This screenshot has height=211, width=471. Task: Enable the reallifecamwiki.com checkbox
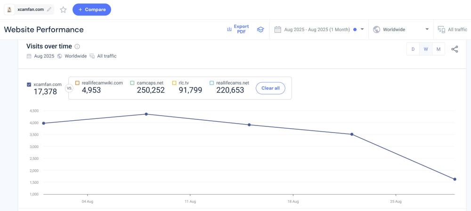(x=78, y=83)
